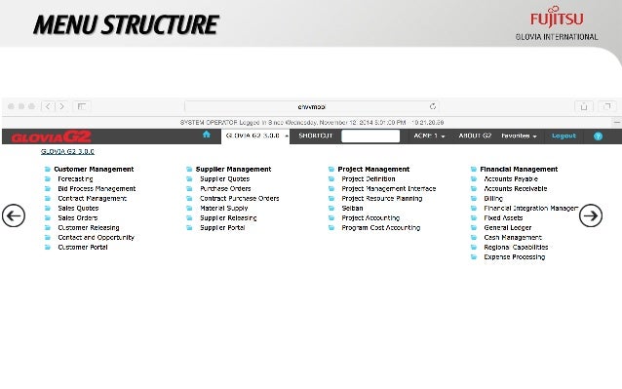Open Program Cost Accounting
622x389 pixels.
(381, 227)
